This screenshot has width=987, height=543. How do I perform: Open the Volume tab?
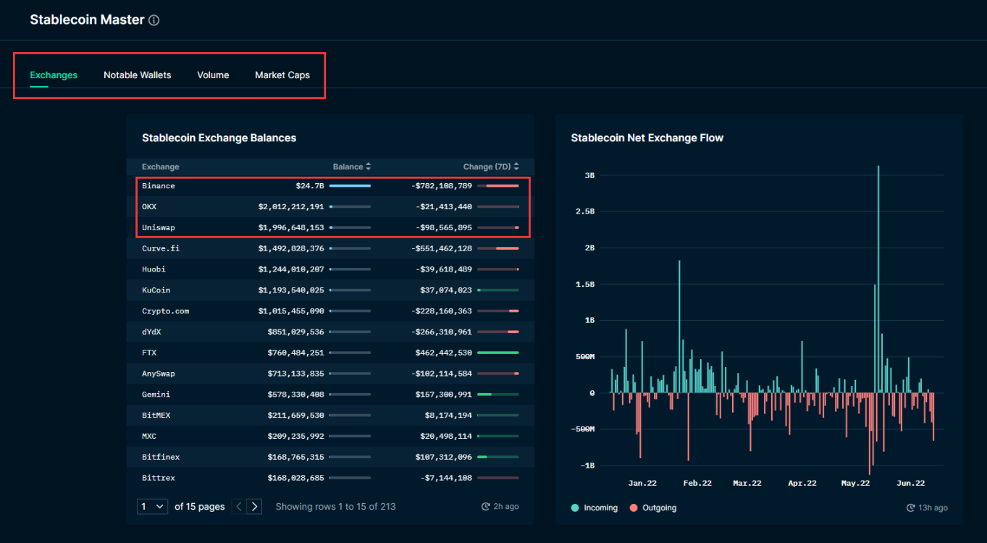tap(213, 75)
